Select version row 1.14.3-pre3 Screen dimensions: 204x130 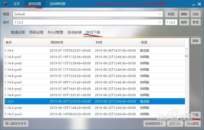coord(95,114)
